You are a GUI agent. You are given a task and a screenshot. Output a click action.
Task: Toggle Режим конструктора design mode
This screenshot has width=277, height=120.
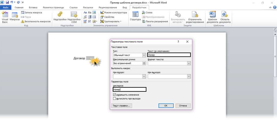coord(113,12)
